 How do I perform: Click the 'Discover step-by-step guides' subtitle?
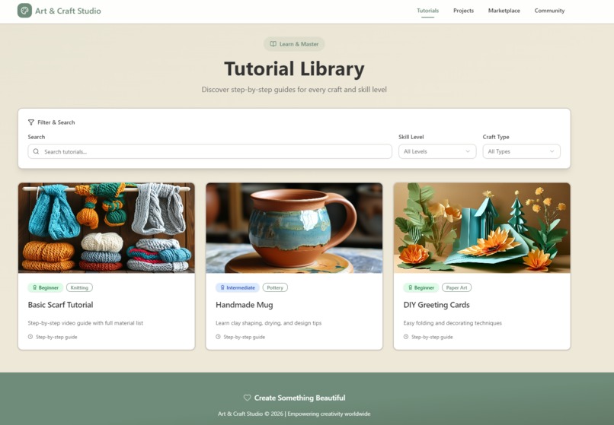pyautogui.click(x=294, y=90)
